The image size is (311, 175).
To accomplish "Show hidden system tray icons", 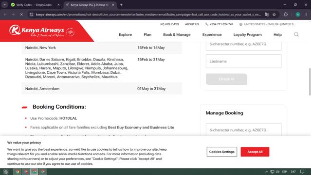I will point(266,172).
